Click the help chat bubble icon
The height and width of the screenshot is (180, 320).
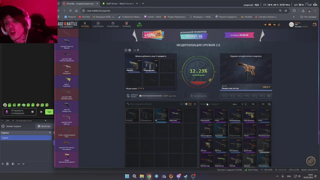(x=311, y=161)
